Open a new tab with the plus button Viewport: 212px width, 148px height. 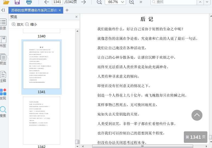[67, 10]
